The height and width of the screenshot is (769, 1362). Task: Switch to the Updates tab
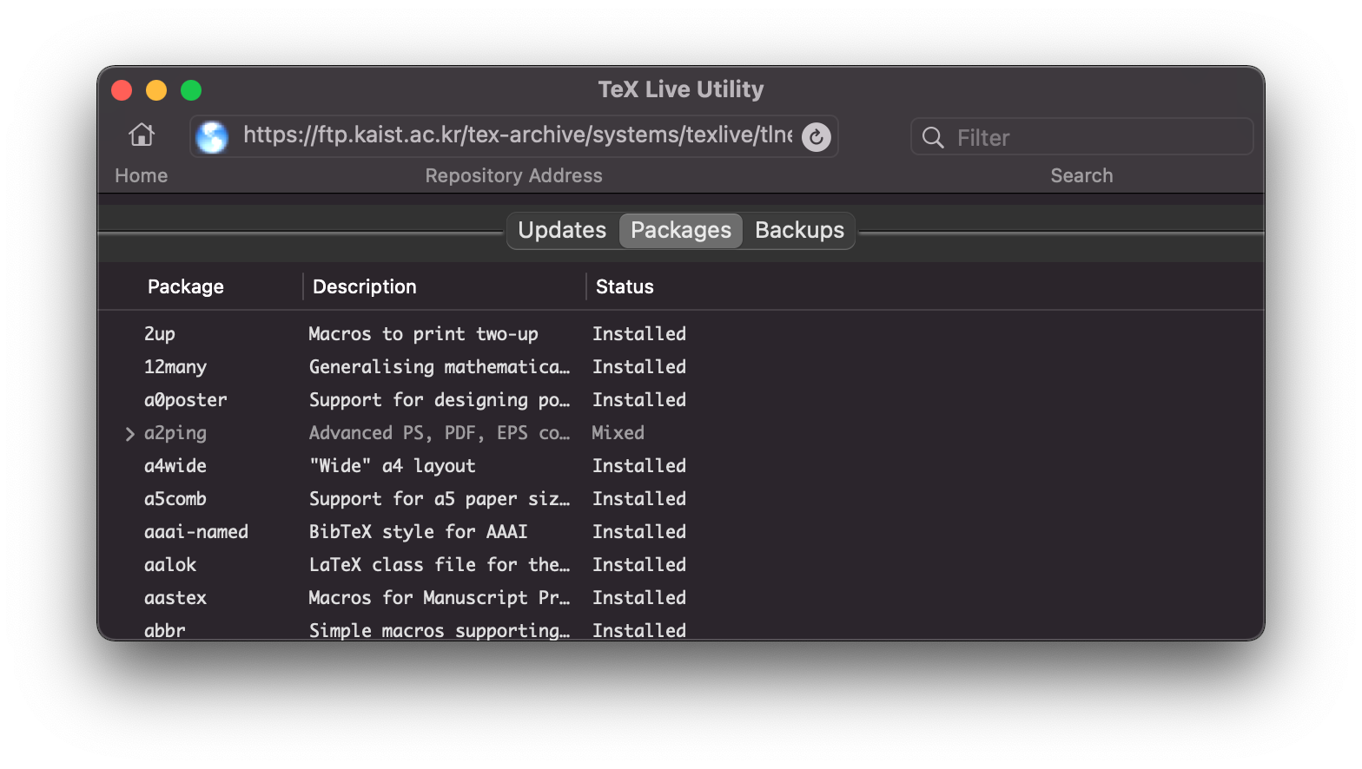pyautogui.click(x=562, y=230)
